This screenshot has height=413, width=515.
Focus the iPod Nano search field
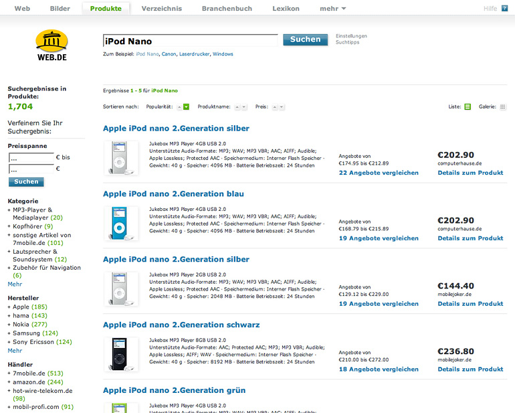tap(191, 41)
